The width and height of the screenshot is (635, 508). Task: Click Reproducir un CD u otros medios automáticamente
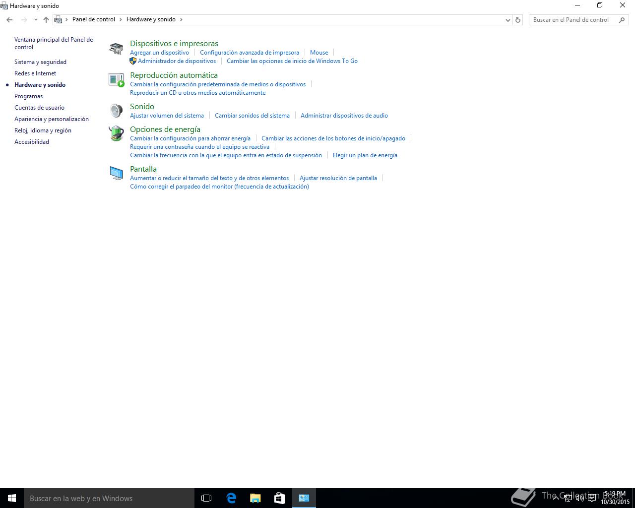click(x=197, y=93)
